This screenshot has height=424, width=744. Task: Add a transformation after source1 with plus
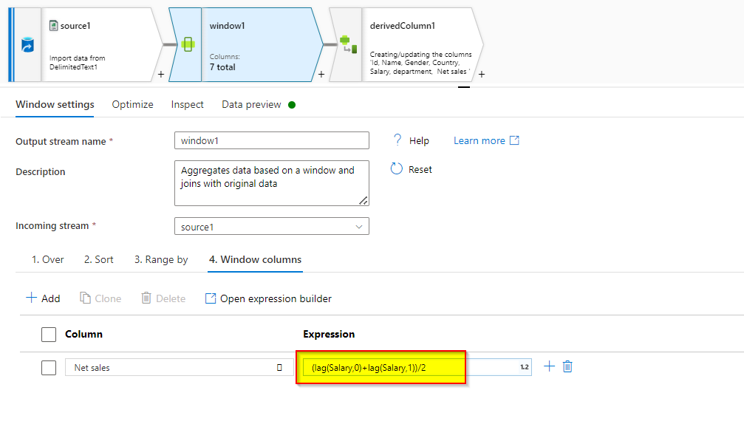161,75
